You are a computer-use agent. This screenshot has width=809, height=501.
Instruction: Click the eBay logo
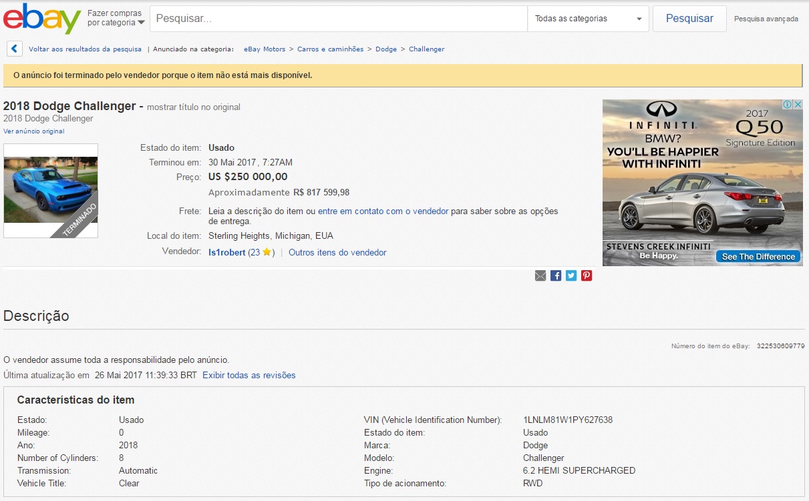tap(41, 19)
